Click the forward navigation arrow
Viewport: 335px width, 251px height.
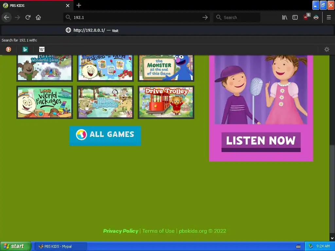coord(17,17)
